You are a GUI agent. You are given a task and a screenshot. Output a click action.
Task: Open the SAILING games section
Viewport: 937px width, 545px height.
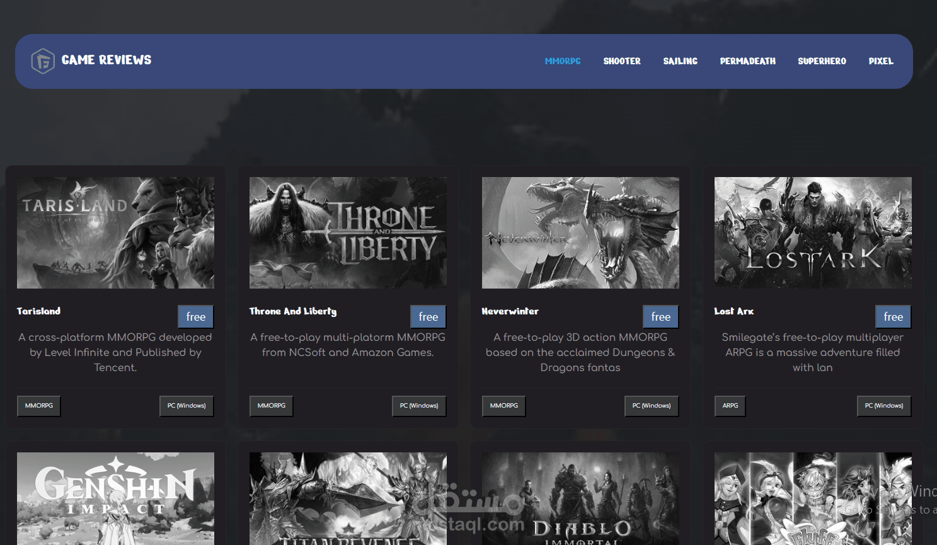point(680,61)
